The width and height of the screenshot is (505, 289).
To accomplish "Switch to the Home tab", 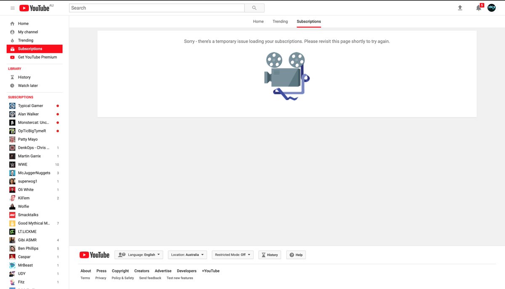I will click(x=258, y=21).
